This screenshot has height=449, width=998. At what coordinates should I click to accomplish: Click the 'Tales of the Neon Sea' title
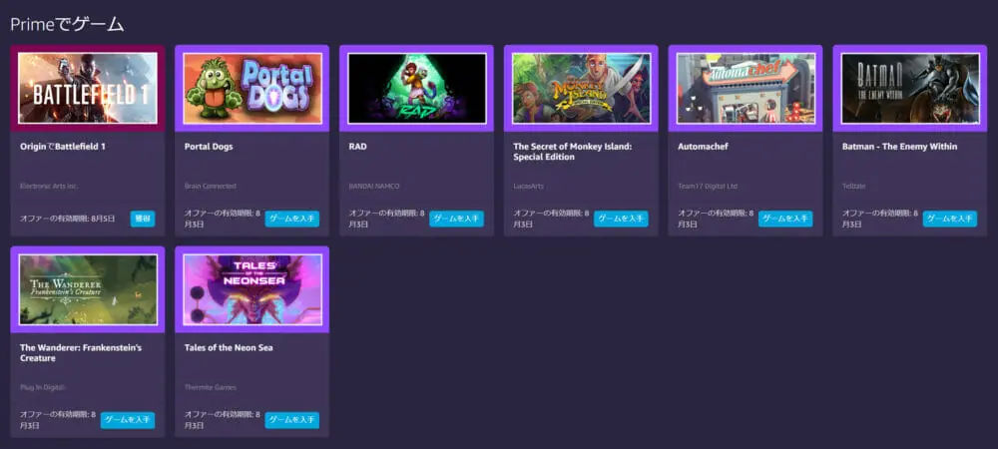click(x=229, y=347)
